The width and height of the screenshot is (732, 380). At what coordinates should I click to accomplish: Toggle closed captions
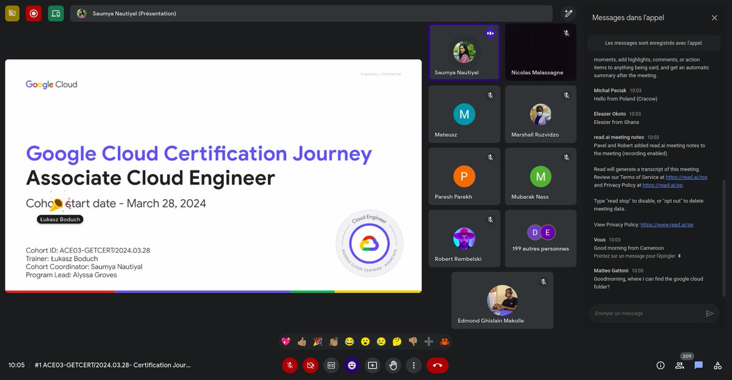331,365
